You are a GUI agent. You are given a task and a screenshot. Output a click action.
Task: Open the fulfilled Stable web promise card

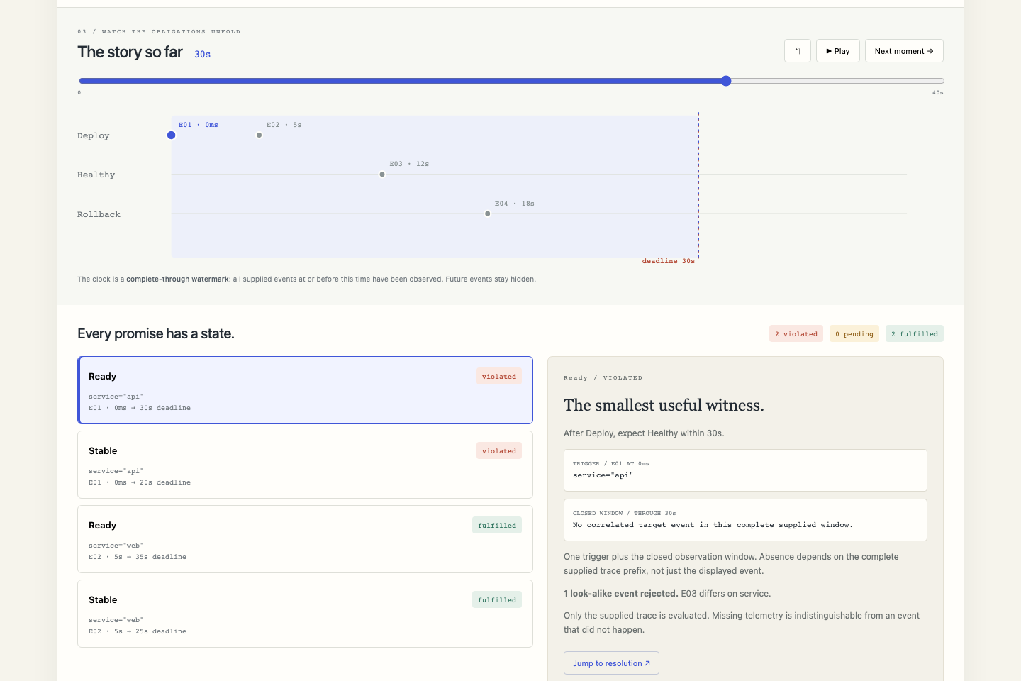(305, 614)
